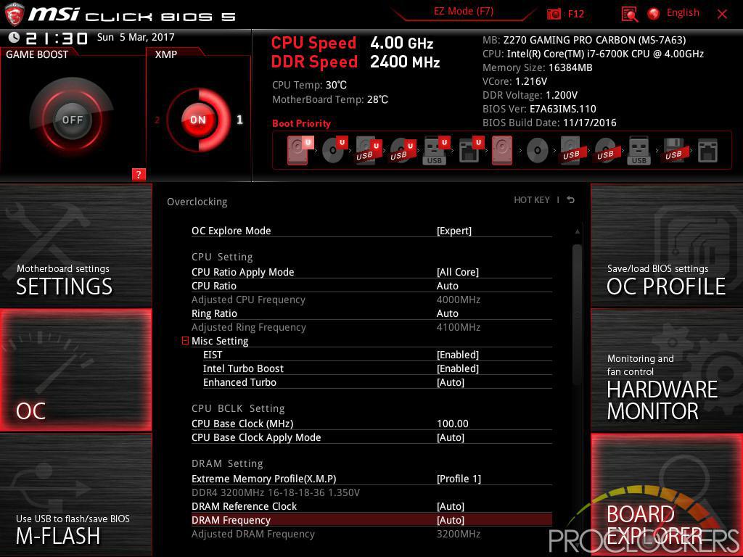Screen dimensions: 743x557
Task: Select the legacy USB key boot icon
Action: coord(639,151)
